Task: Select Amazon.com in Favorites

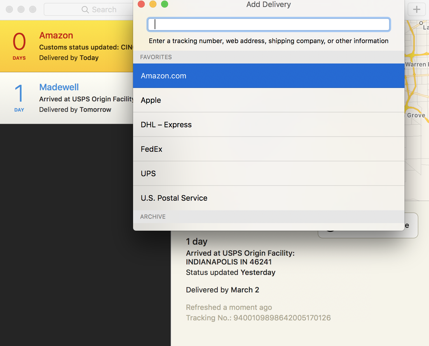Action: click(x=268, y=76)
